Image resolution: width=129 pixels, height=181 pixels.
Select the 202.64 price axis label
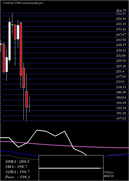[121, 97]
